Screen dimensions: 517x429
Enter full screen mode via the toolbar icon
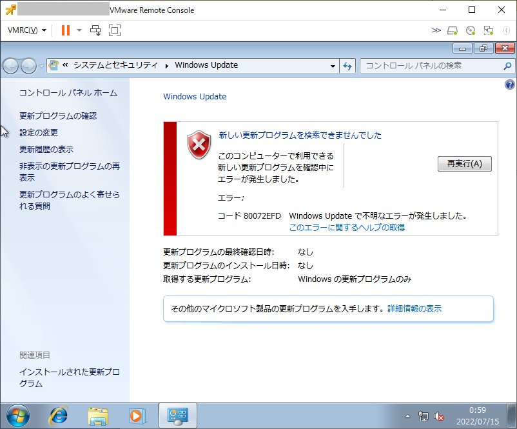114,30
